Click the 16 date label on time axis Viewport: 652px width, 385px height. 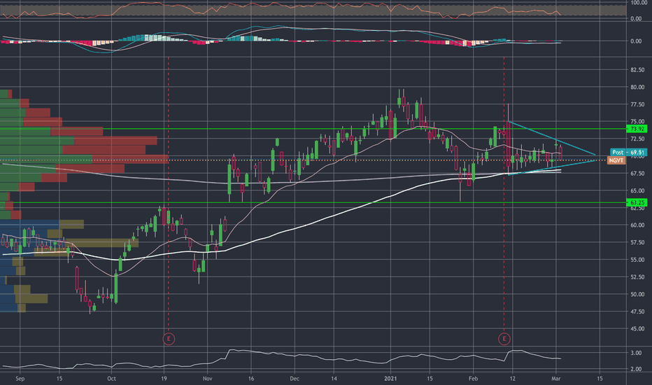pyautogui.click(x=251, y=379)
